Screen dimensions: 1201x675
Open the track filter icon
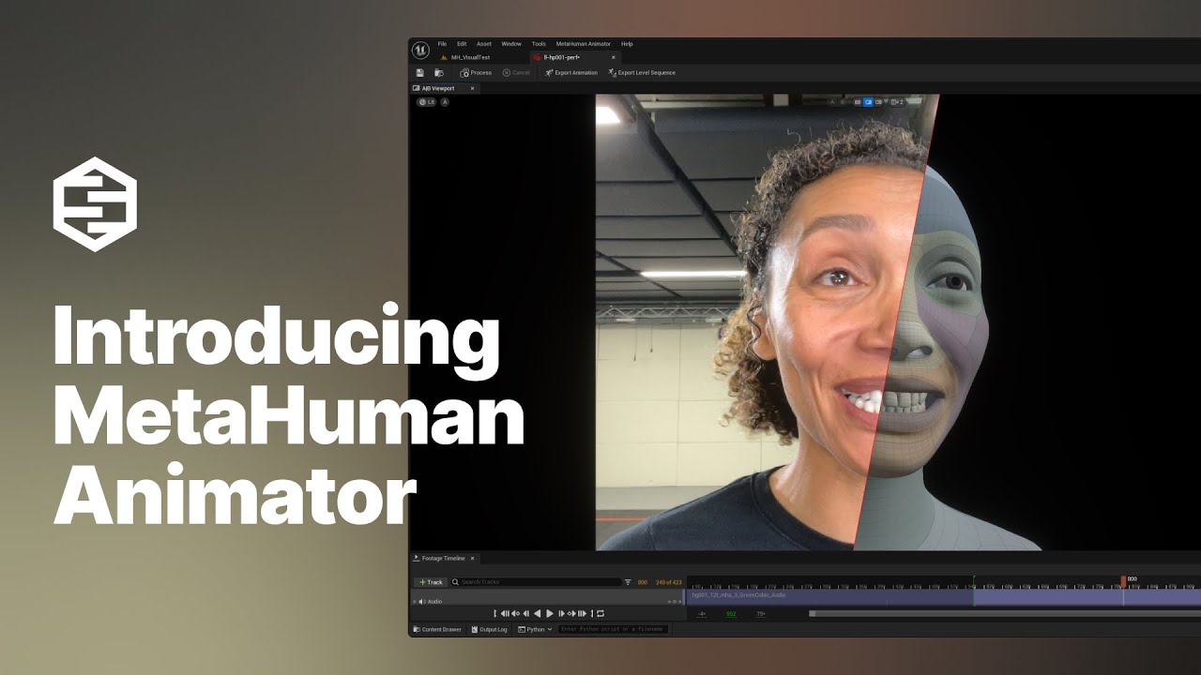629,582
